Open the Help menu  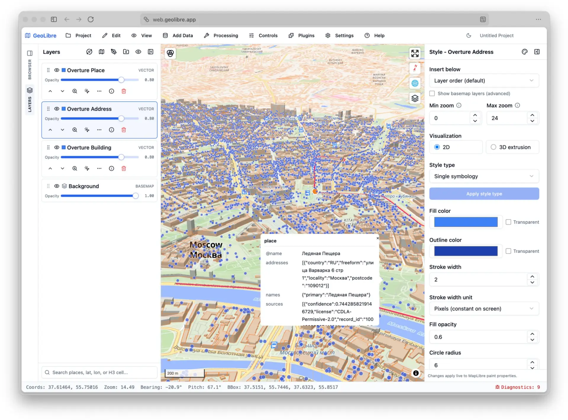pyautogui.click(x=375, y=35)
